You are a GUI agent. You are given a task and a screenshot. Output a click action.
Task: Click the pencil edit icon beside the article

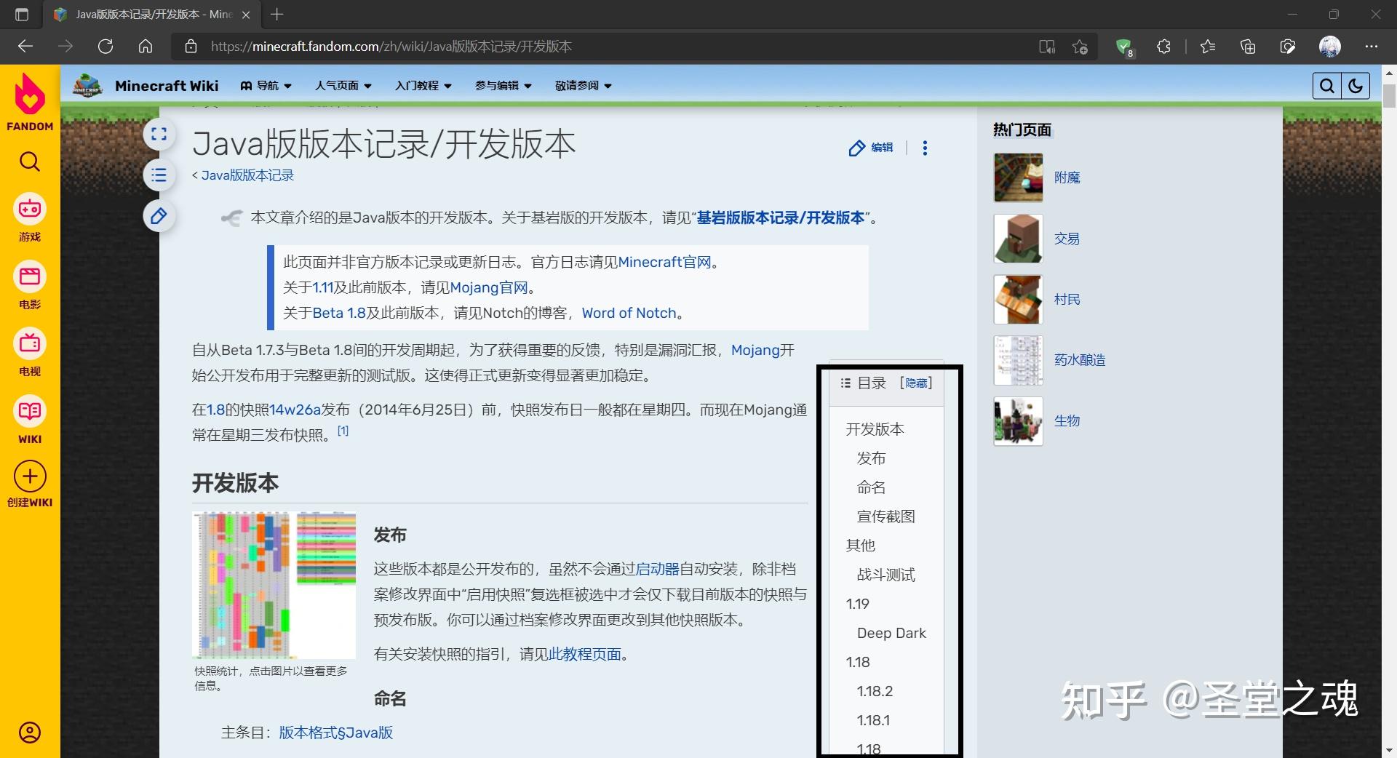(159, 216)
